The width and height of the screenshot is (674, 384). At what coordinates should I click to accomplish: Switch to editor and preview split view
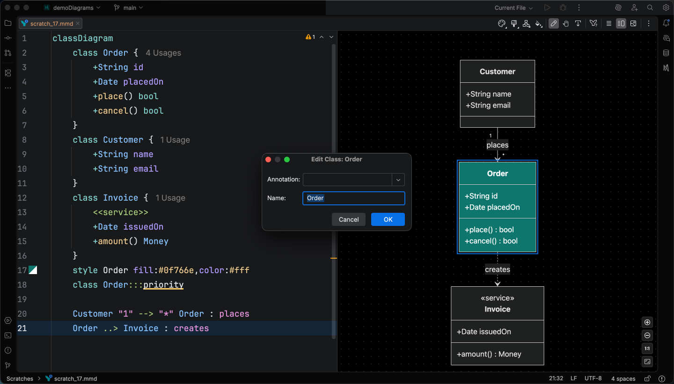(621, 23)
